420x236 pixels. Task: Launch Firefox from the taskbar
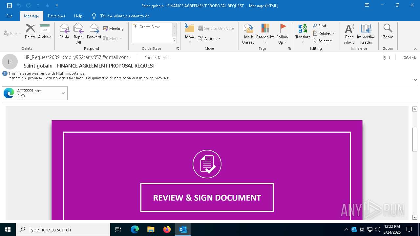click(167, 229)
